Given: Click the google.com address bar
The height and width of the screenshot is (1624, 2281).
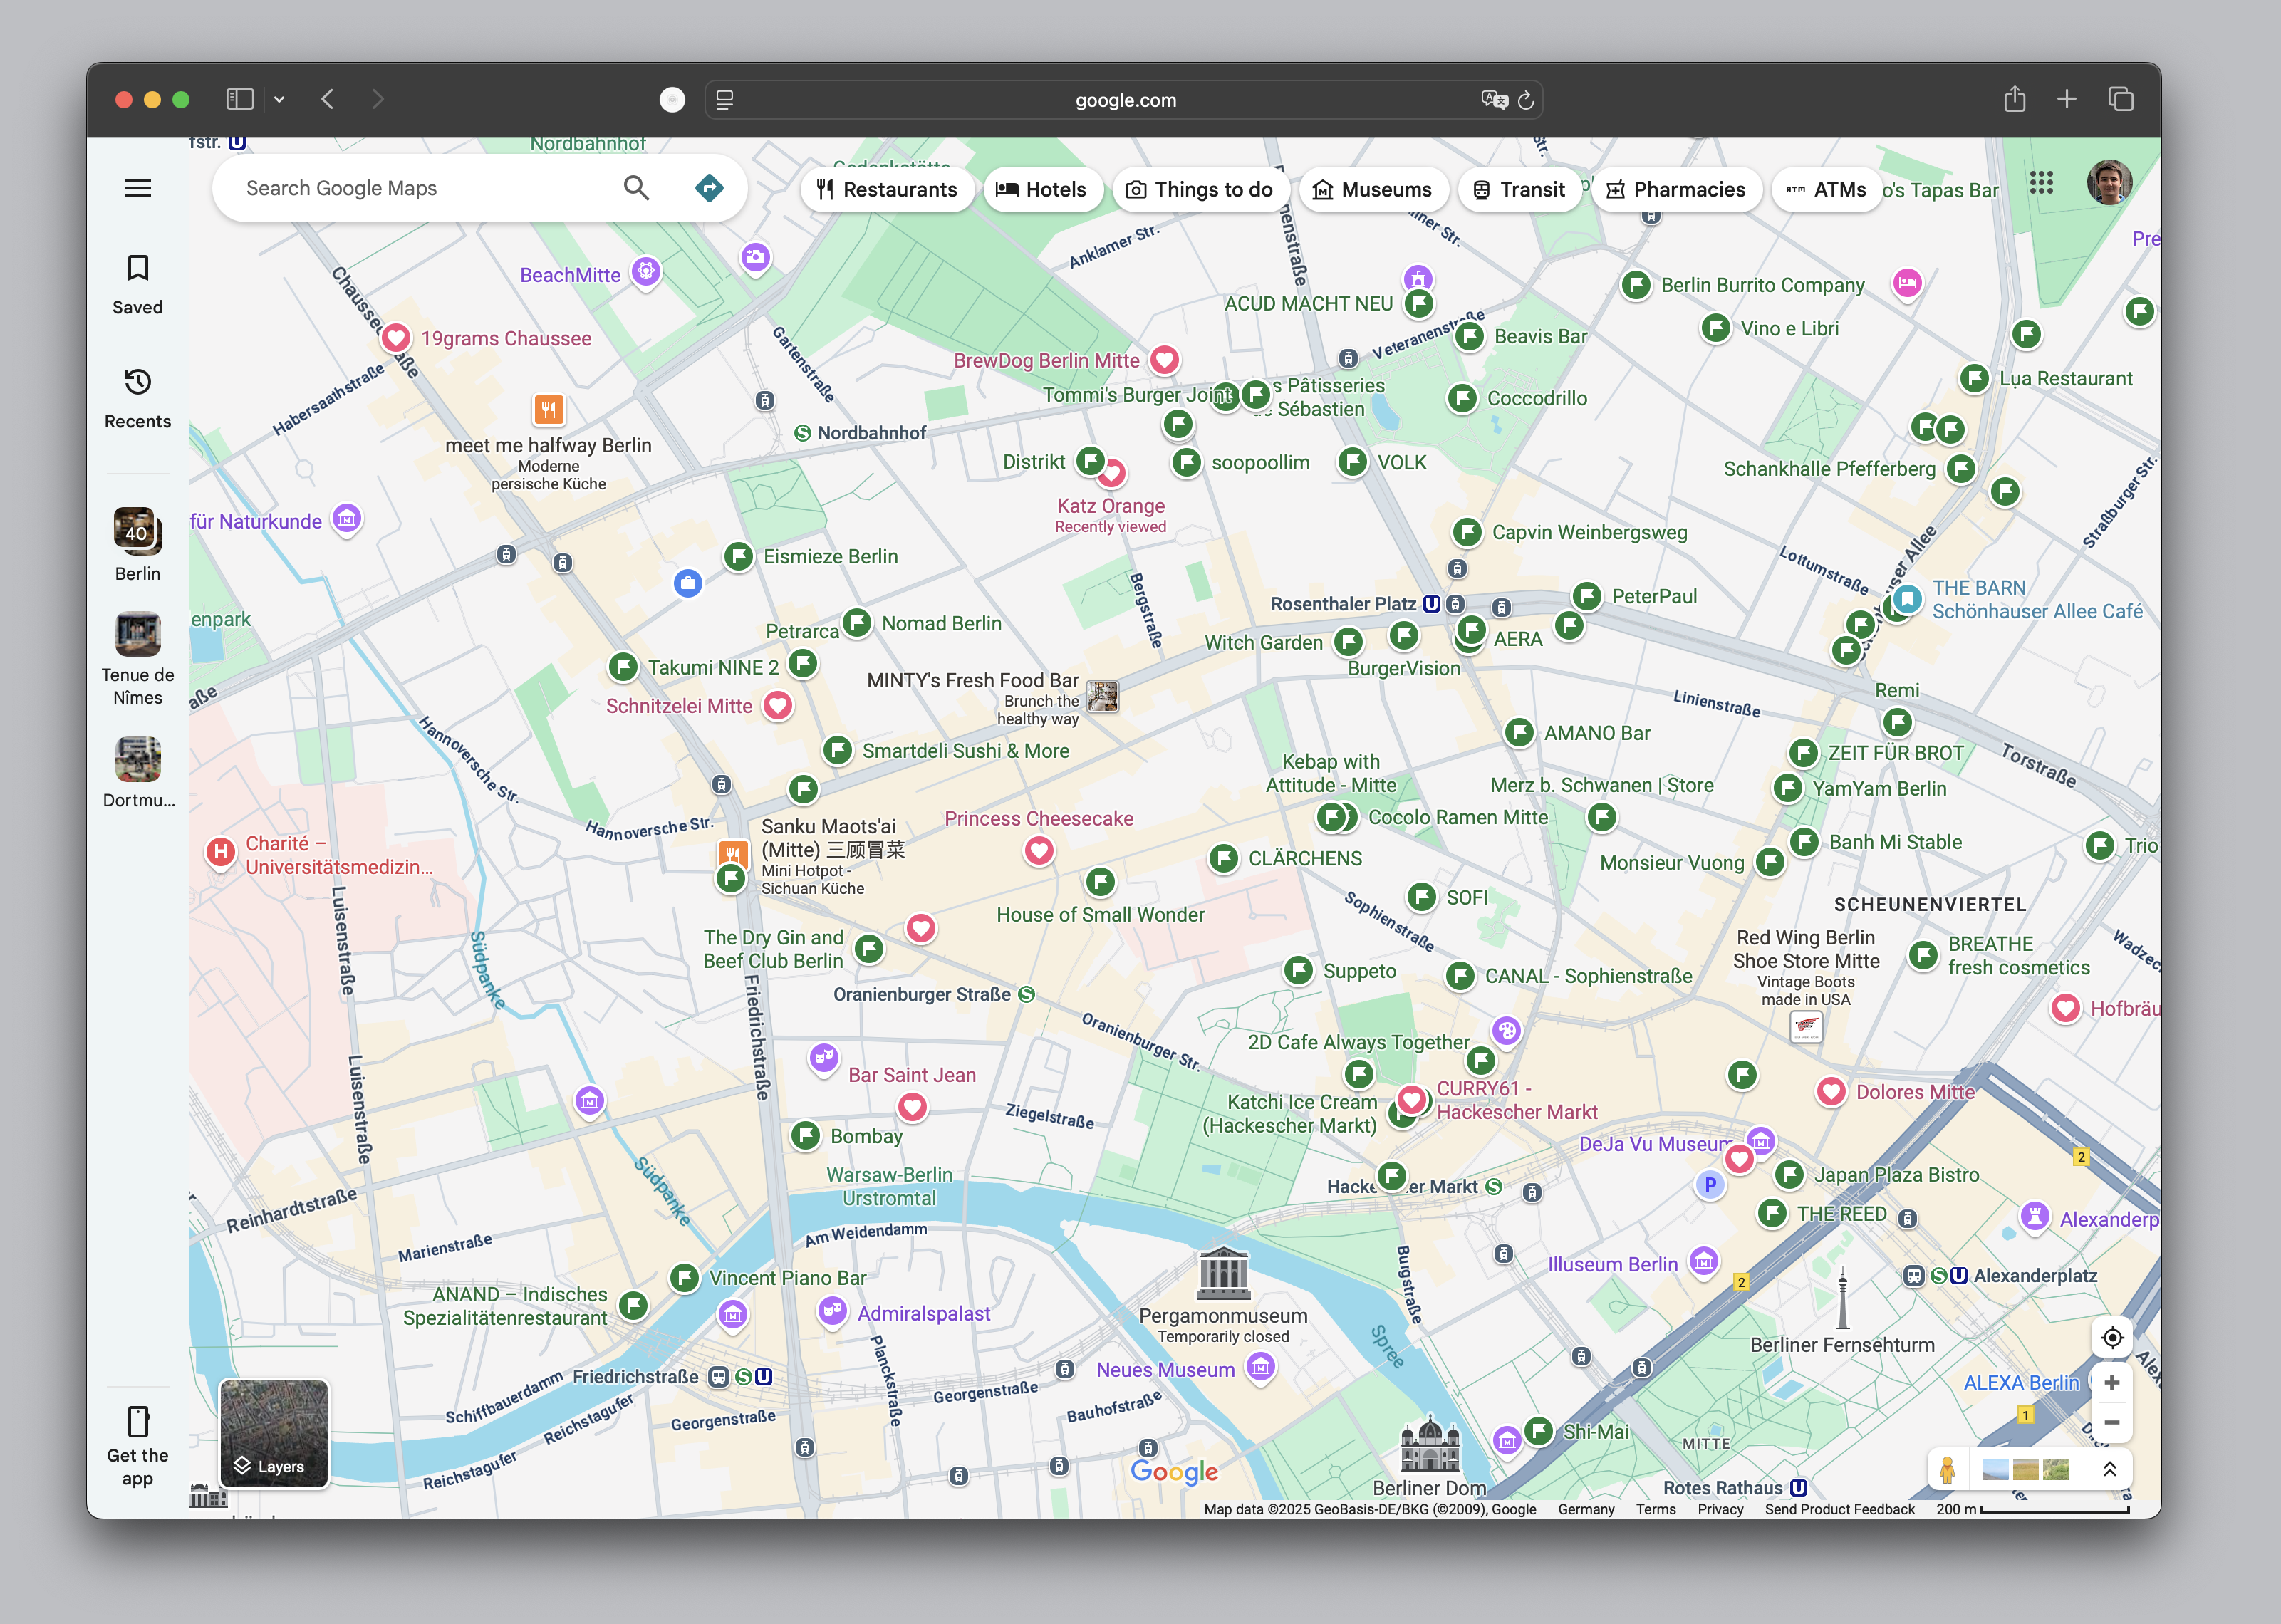Looking at the screenshot, I should coord(1124,100).
